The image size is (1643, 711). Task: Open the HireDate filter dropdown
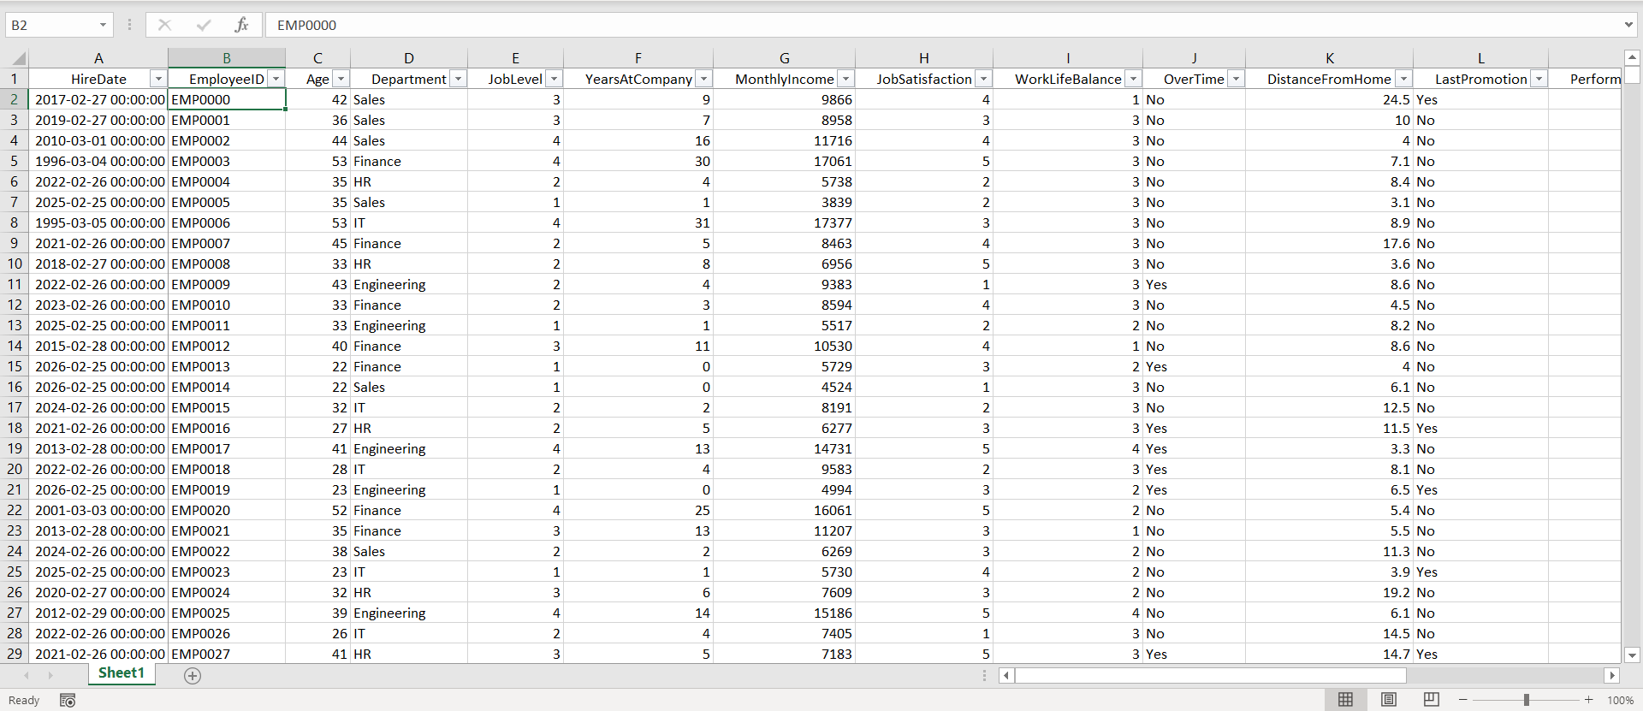(x=157, y=79)
